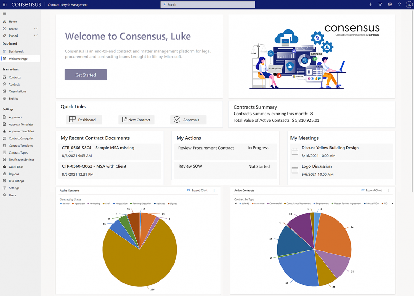This screenshot has width=414, height=296.
Task: Expand the Pinned section chevron
Action: 36,36
